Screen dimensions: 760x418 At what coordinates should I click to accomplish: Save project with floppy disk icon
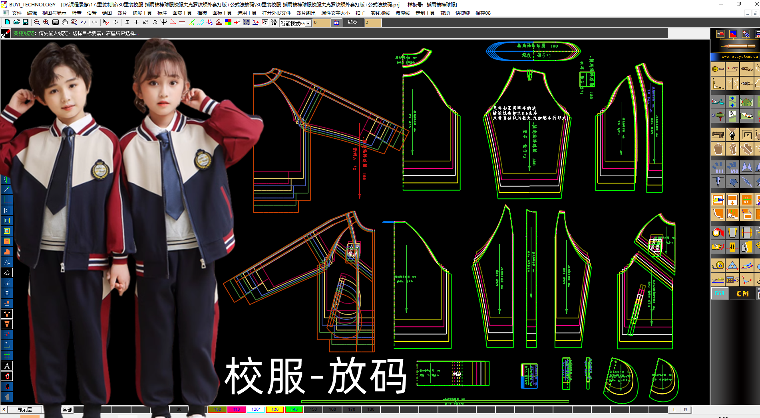[x=26, y=22]
